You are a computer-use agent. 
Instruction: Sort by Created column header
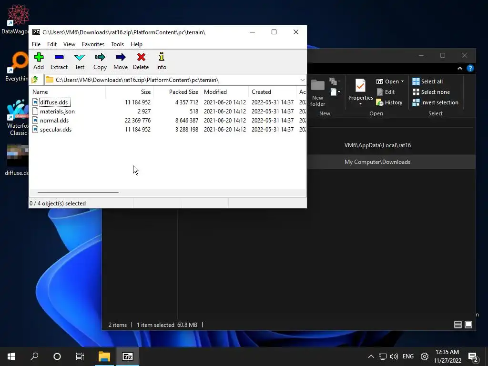[272, 92]
